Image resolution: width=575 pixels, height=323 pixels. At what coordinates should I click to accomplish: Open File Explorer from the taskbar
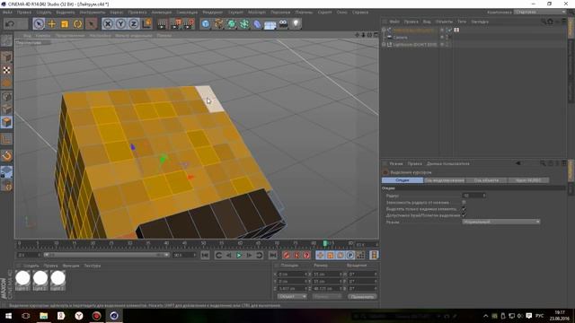(x=44, y=316)
